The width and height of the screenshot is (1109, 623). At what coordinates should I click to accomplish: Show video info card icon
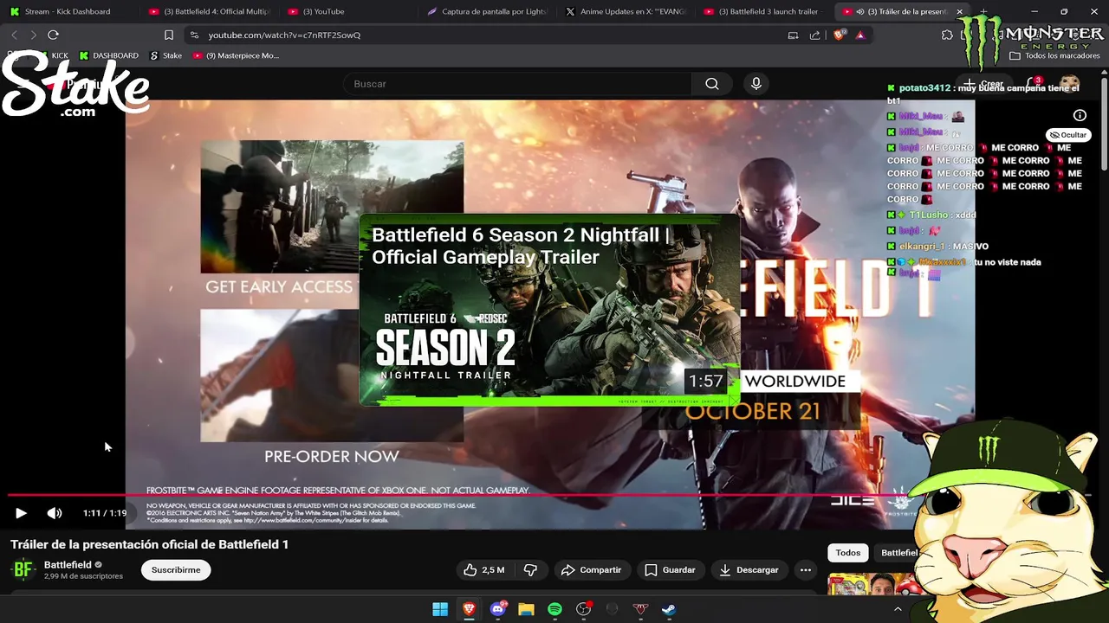click(1080, 115)
